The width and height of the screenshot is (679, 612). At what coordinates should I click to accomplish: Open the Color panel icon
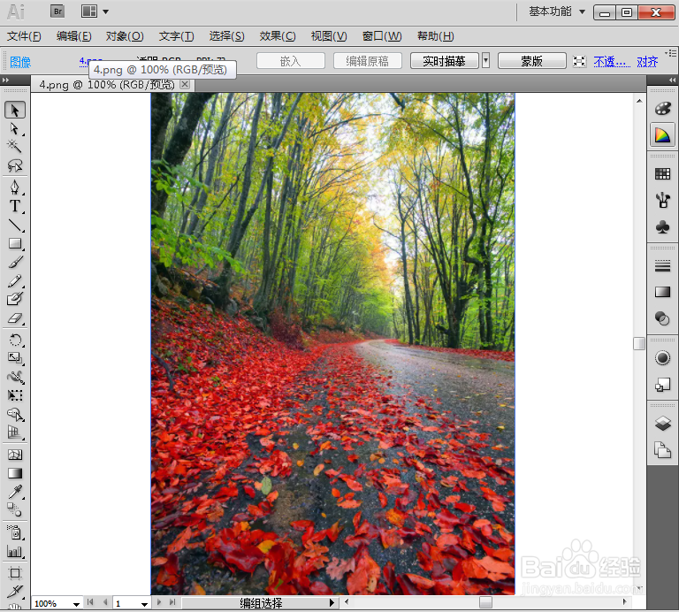(x=662, y=108)
